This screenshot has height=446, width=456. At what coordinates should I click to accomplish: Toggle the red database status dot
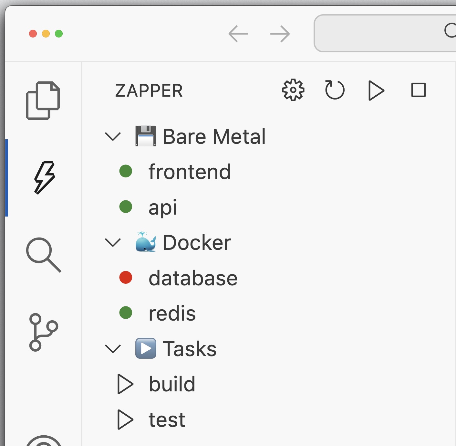click(126, 277)
